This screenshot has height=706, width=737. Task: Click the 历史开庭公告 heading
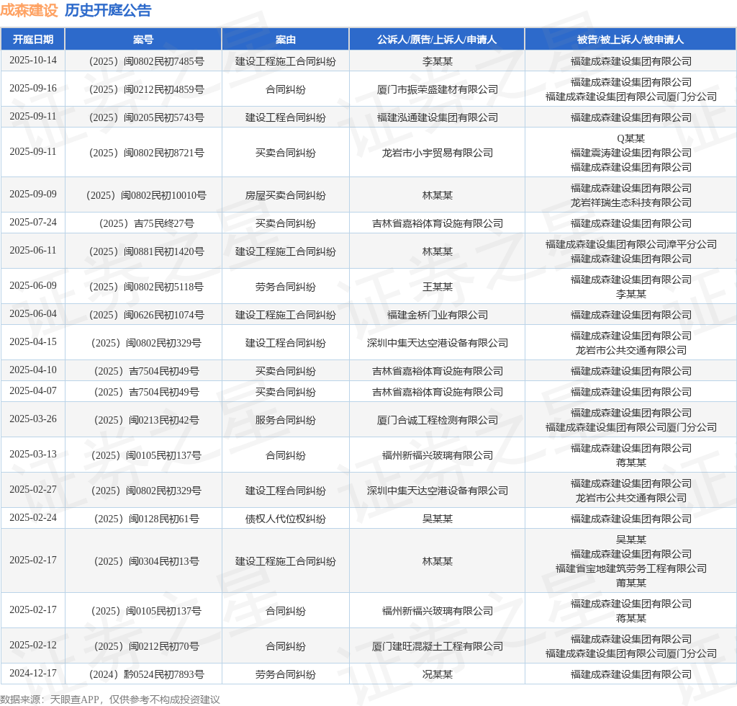108,10
